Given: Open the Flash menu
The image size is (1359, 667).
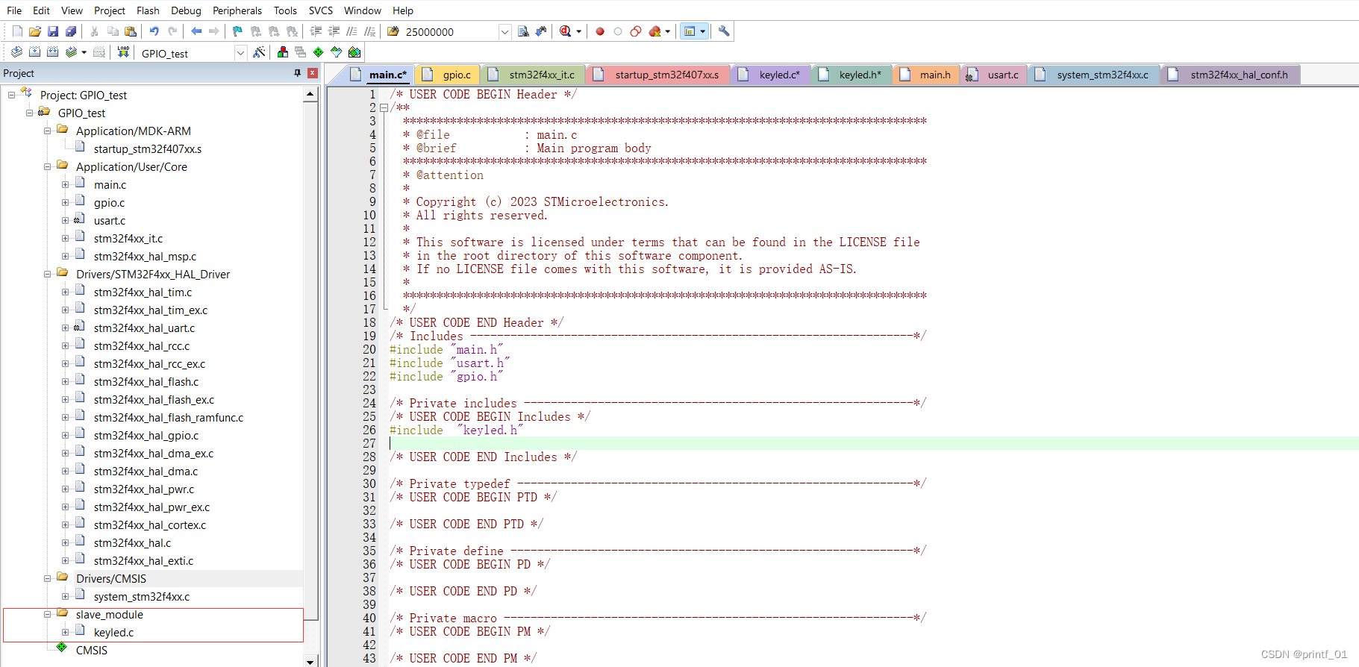Looking at the screenshot, I should point(148,10).
